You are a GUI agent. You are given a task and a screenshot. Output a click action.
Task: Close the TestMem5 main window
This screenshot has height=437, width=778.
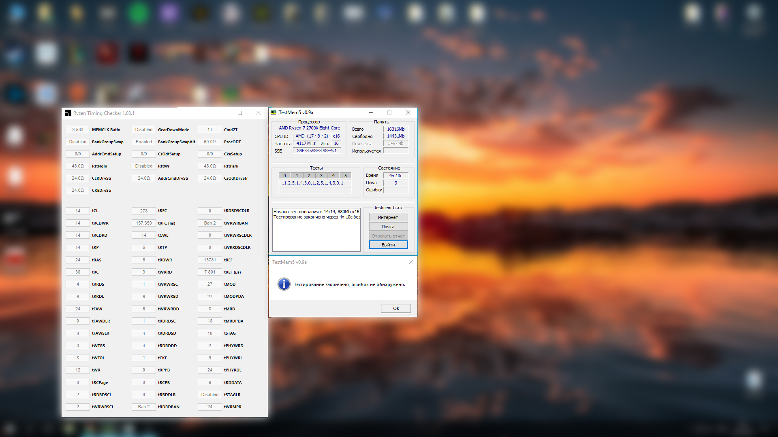(408, 112)
